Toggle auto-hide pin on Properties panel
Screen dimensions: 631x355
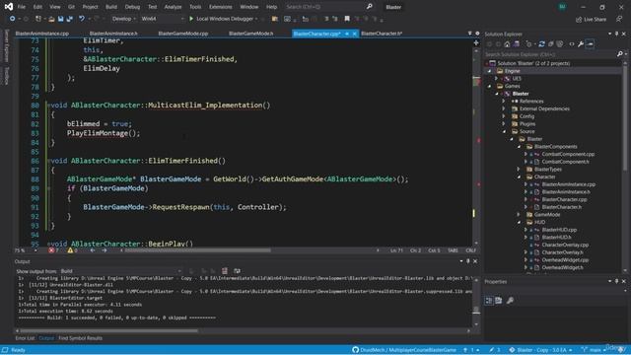click(616, 281)
